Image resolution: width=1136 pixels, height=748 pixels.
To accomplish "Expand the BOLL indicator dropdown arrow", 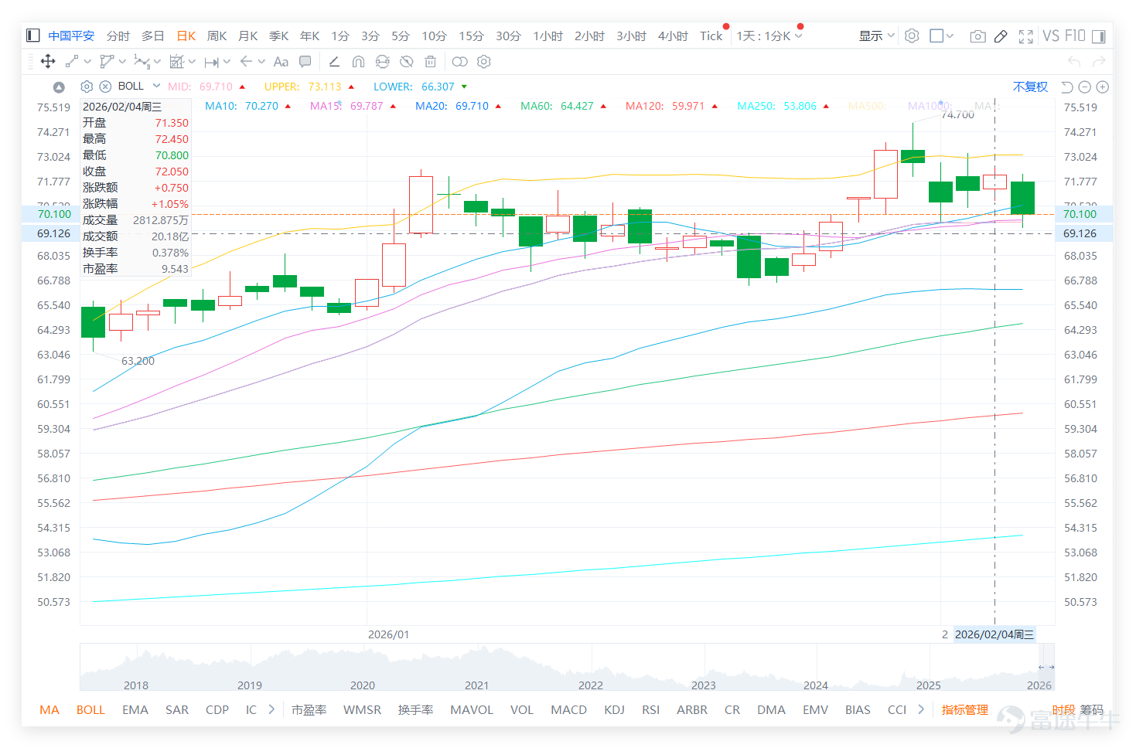I will click(156, 86).
